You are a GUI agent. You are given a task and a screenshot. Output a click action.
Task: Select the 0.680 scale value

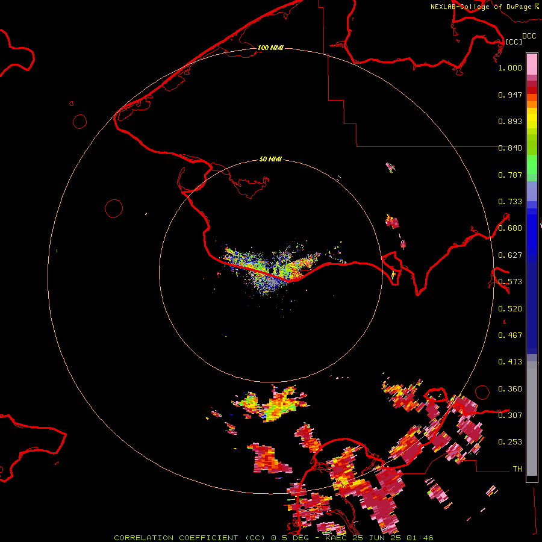click(510, 228)
